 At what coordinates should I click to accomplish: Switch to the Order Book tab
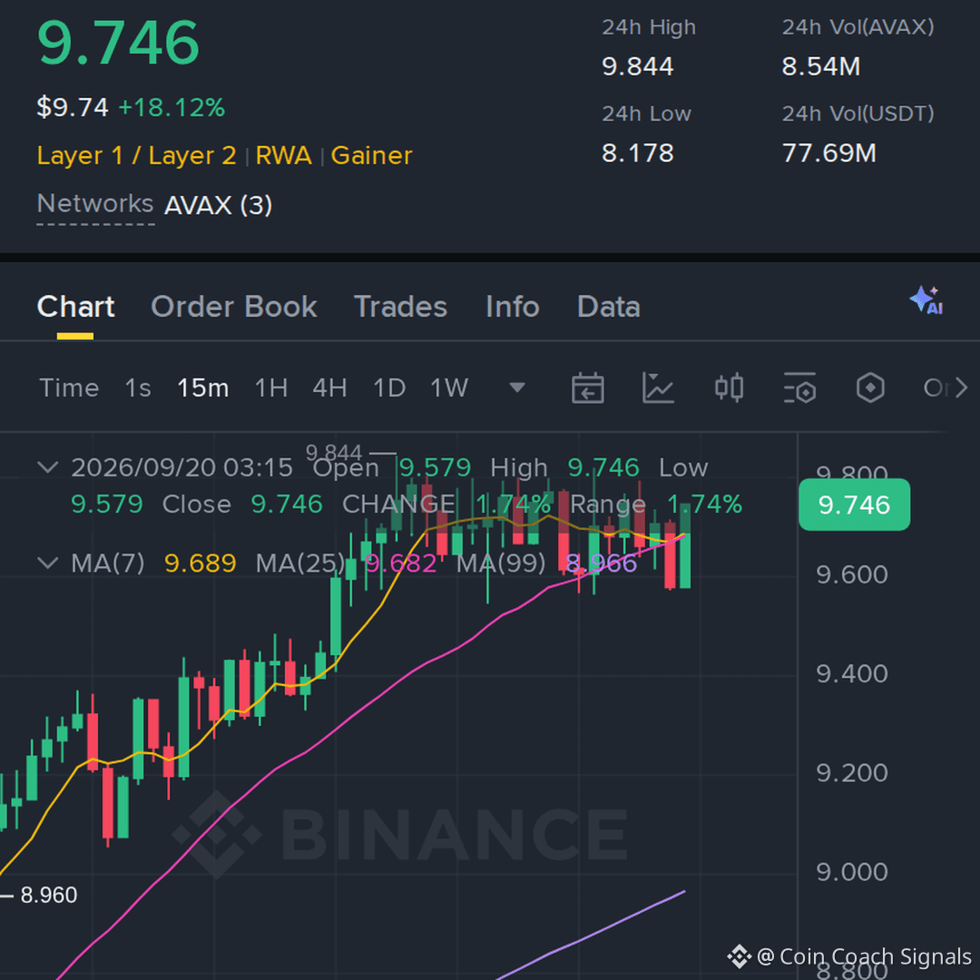(234, 307)
